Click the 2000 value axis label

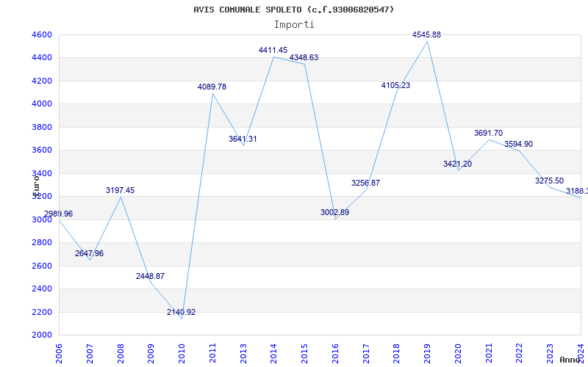click(43, 335)
